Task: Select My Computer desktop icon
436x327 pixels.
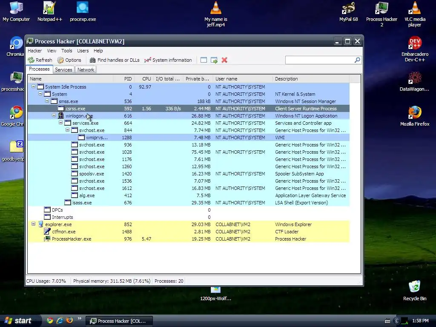Action: point(16,11)
